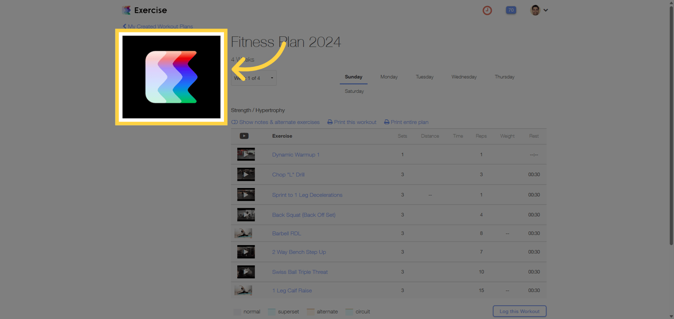This screenshot has width=674, height=319.
Task: Open the blue 70 notifications badge
Action: pyautogui.click(x=511, y=10)
